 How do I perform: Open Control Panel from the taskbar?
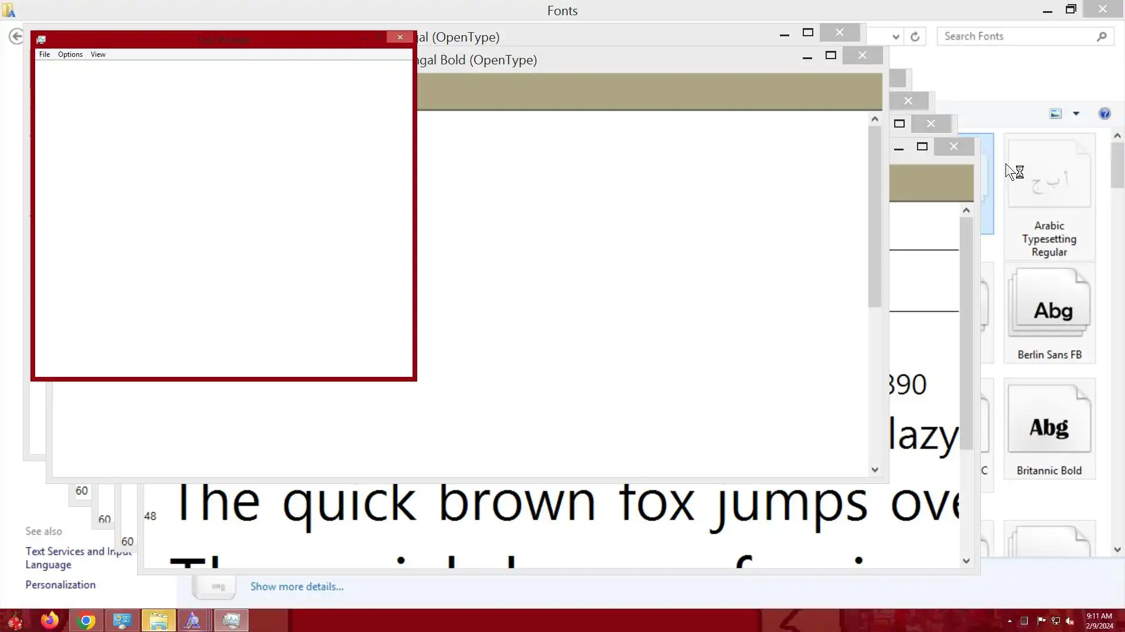(122, 620)
